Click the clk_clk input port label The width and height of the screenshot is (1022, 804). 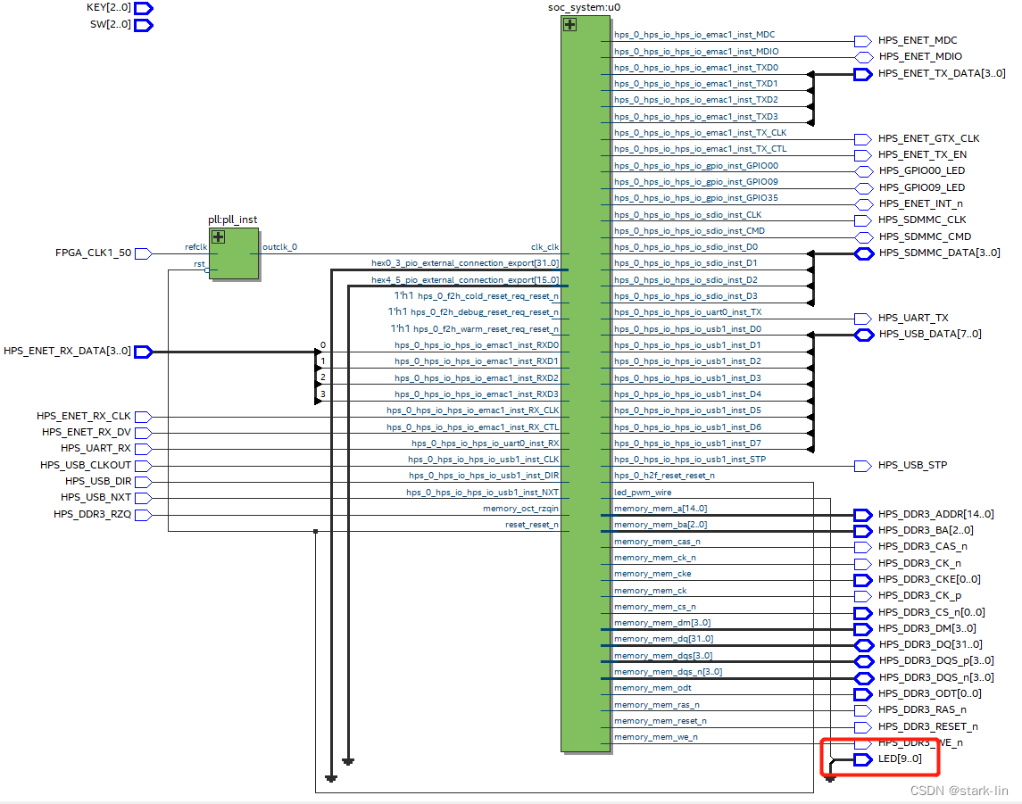(x=544, y=247)
